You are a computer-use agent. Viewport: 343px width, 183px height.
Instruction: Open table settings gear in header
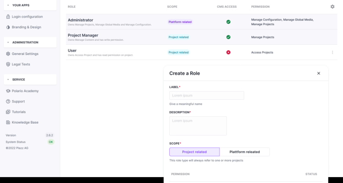[x=332, y=7]
